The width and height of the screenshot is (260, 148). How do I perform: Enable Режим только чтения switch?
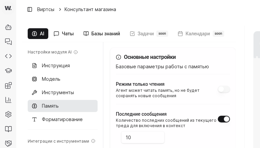[x=224, y=89]
